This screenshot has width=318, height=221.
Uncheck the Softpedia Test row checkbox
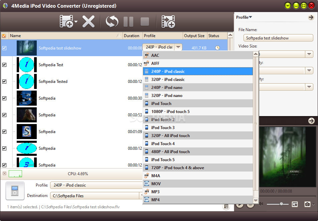point(4,65)
